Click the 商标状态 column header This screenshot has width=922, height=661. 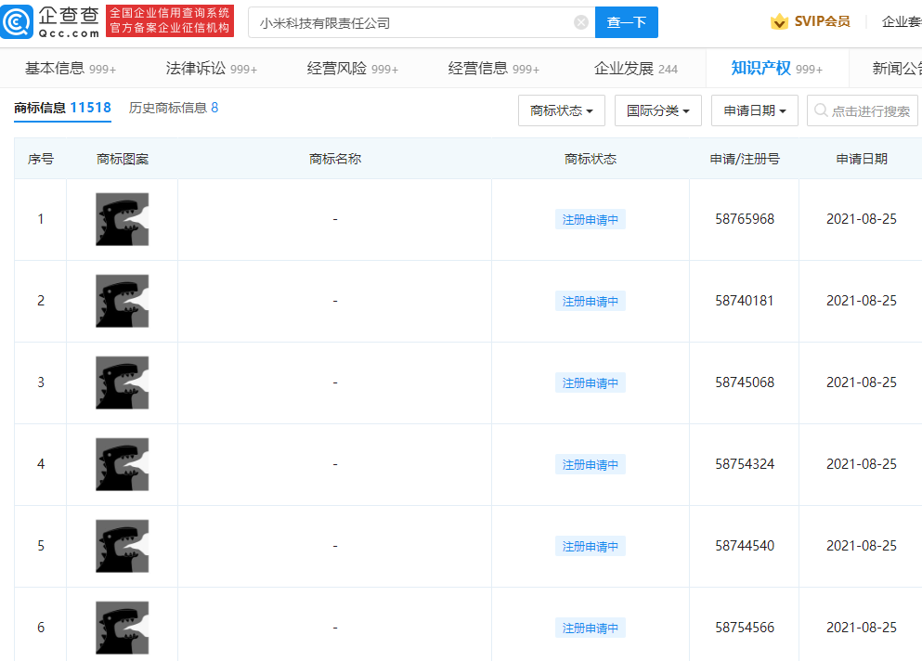pos(591,160)
